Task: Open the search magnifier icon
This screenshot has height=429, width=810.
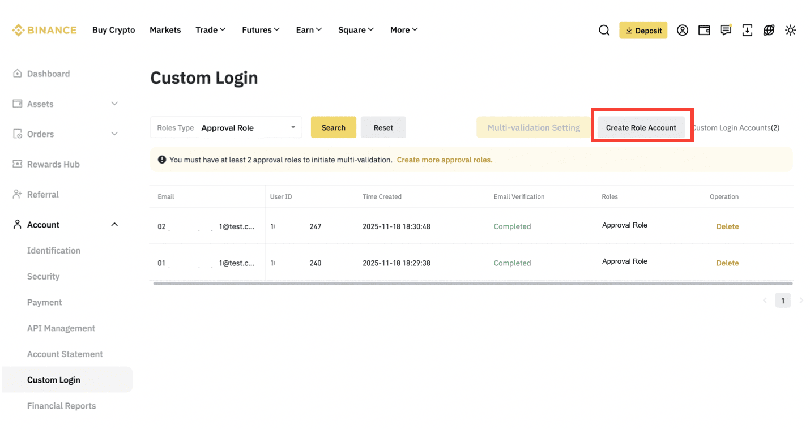Action: pos(604,31)
